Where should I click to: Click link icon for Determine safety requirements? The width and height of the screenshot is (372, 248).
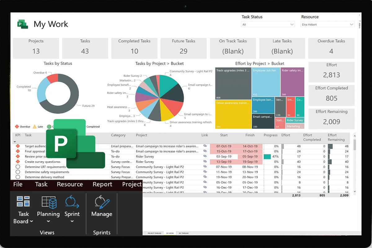[205, 172]
